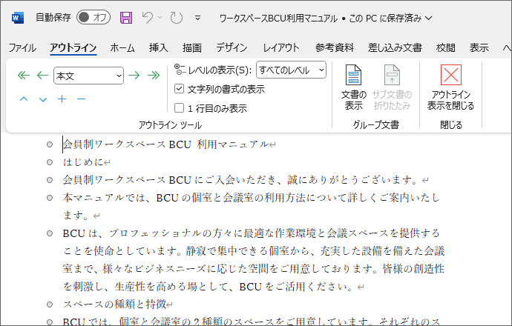Switch to the 校閲 tab

(x=446, y=48)
